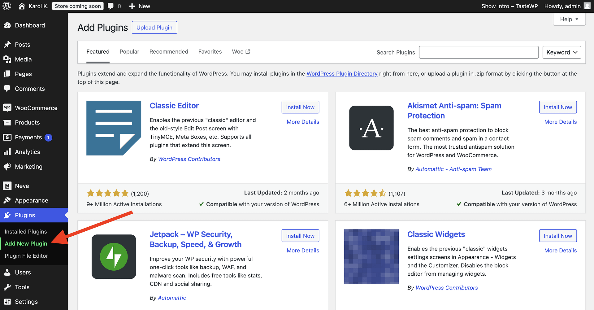594x310 pixels.
Task: Click the Media icon in sidebar
Action: [x=7, y=59]
